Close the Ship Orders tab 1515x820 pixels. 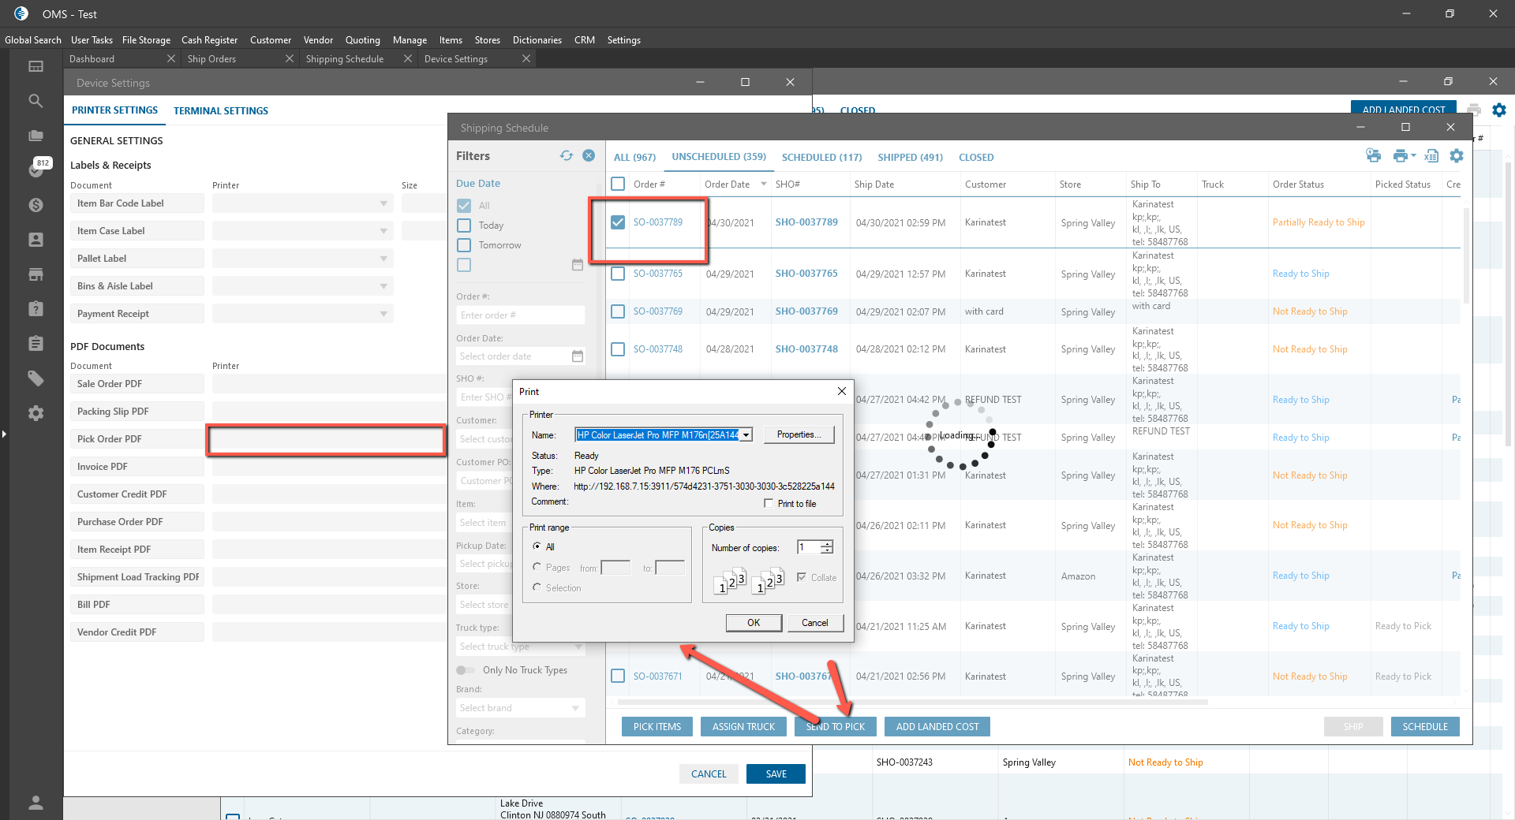click(290, 58)
